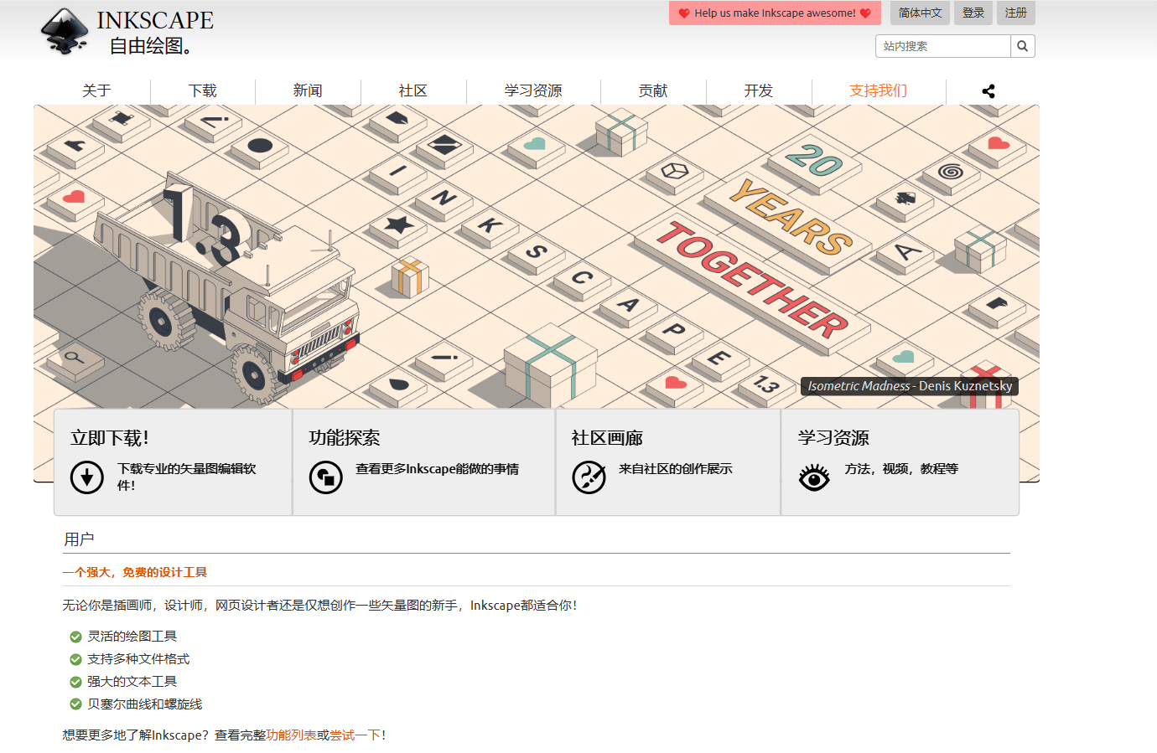Click the 登录 button
This screenshot has width=1157, height=753.
coord(973,13)
